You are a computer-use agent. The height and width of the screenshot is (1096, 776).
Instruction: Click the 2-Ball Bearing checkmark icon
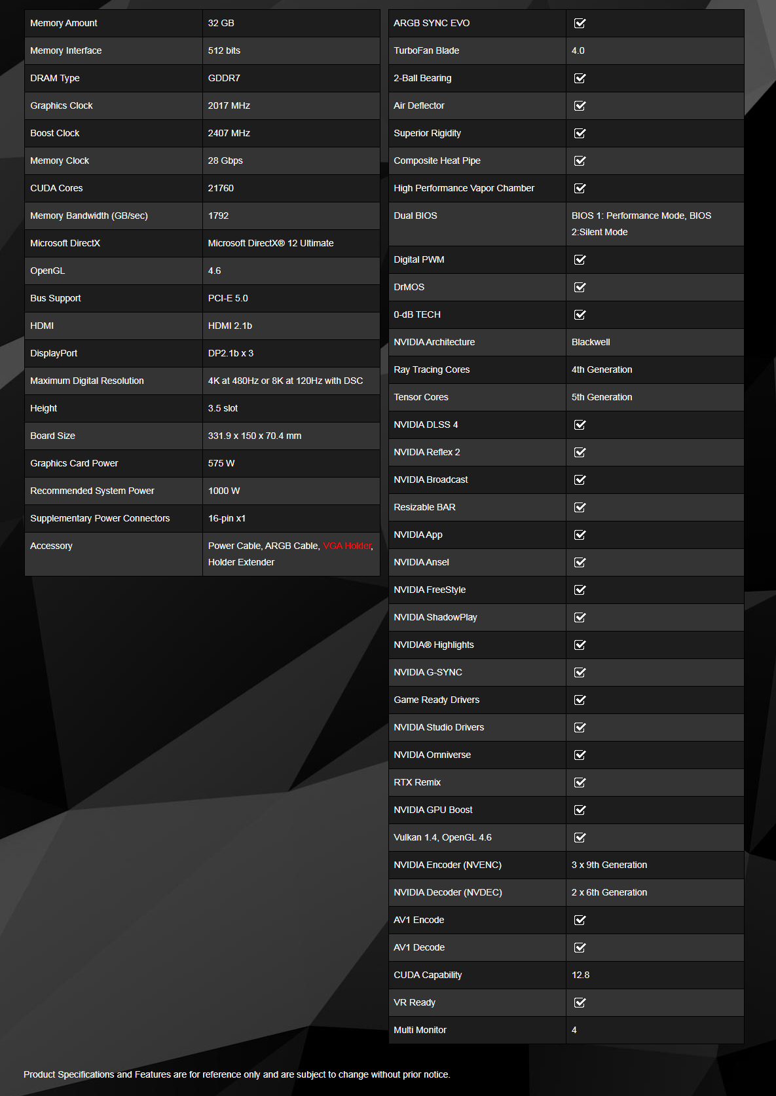(x=580, y=79)
